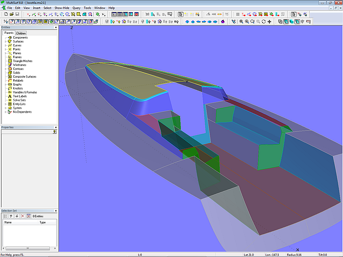
Task: Select Variables & Formulas in the entity tree
Action: [x=24, y=93]
